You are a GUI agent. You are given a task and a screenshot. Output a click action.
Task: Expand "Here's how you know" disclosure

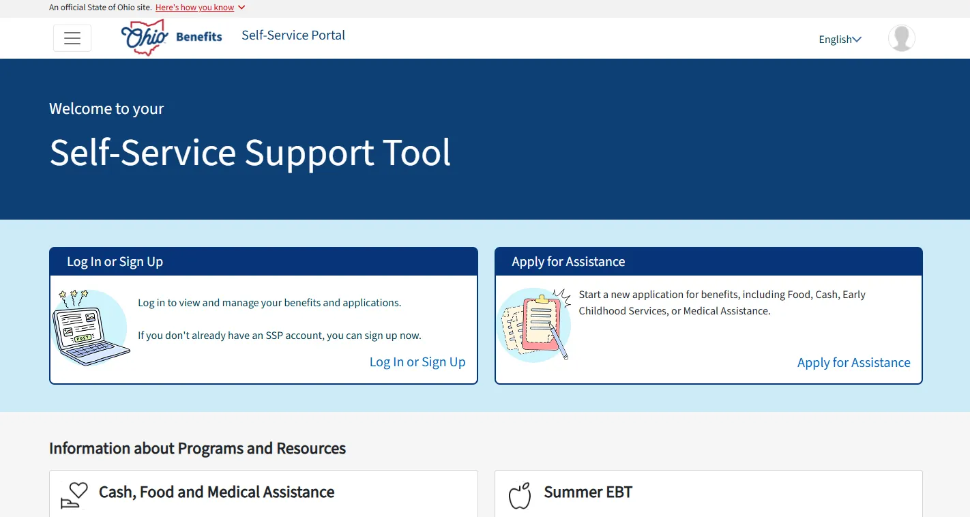coord(200,8)
